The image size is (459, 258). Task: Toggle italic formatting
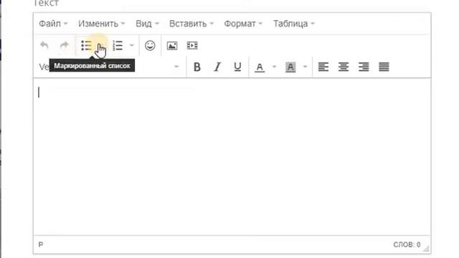(217, 67)
